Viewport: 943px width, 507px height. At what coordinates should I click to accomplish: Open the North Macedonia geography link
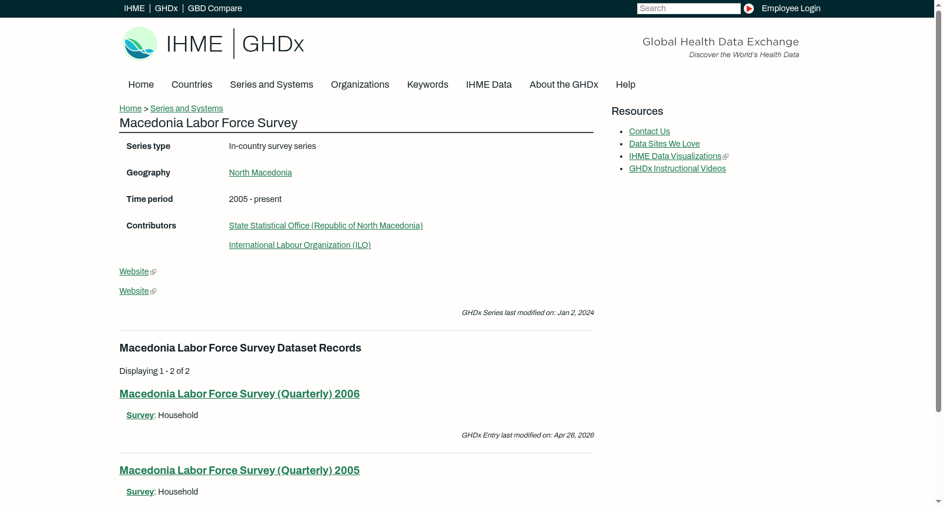tap(260, 173)
